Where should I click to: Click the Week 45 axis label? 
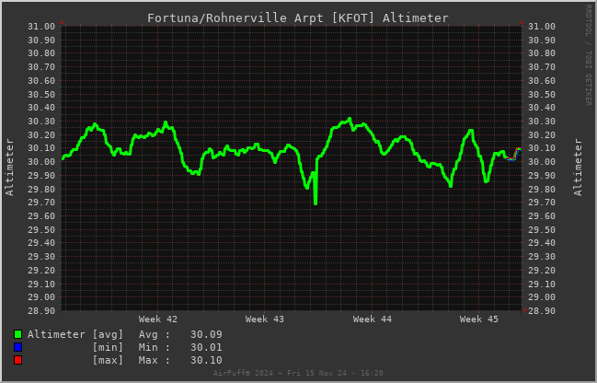478,319
